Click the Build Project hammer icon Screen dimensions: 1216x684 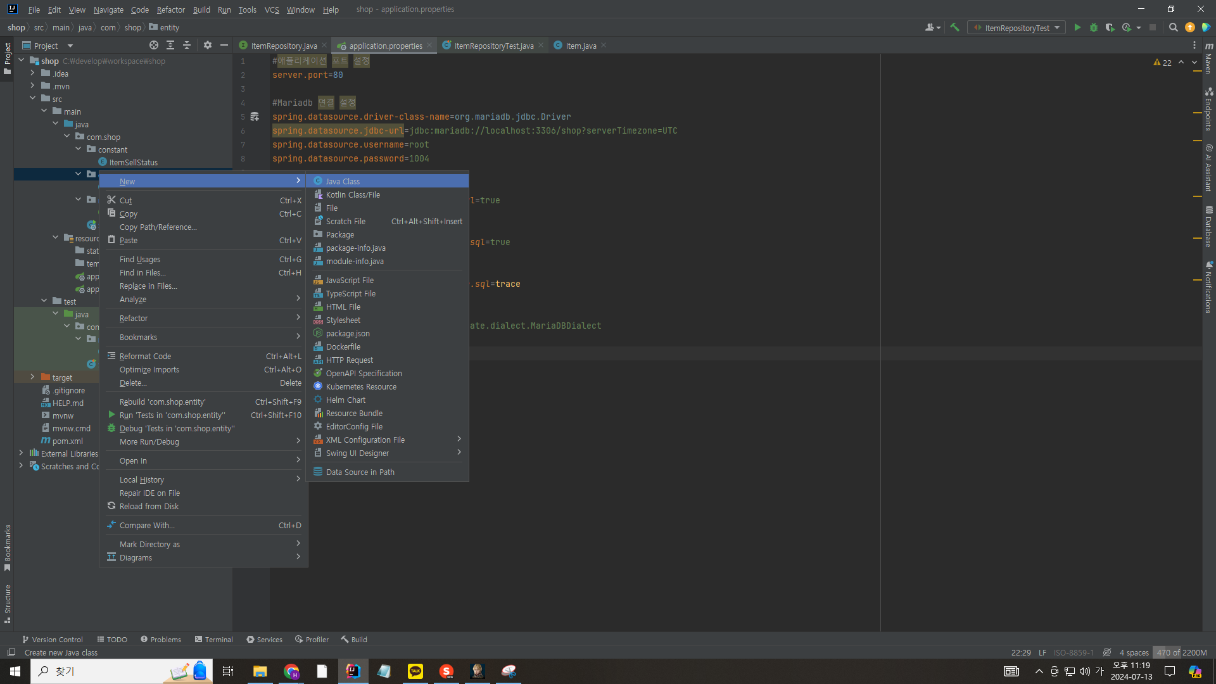click(x=954, y=27)
